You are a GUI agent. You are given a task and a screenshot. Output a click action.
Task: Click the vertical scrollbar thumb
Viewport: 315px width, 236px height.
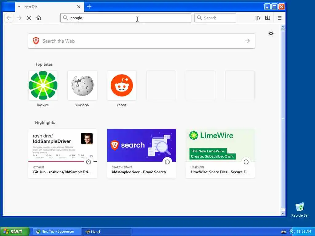pos(283,119)
